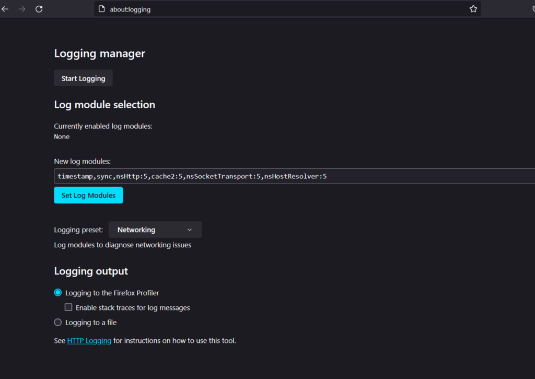Focus the New log modules text field
535x379 pixels.
click(293, 176)
